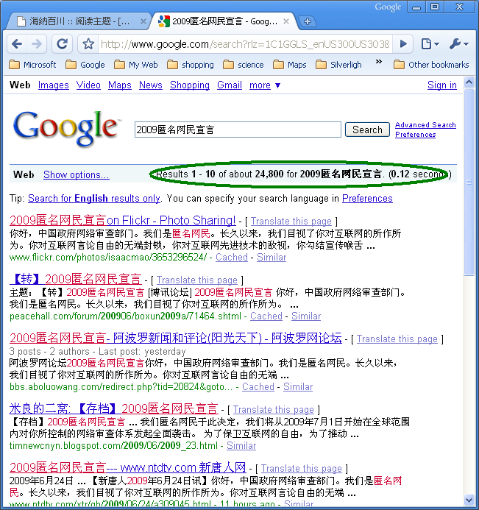Bookmark this page with the star icon

(x=88, y=43)
